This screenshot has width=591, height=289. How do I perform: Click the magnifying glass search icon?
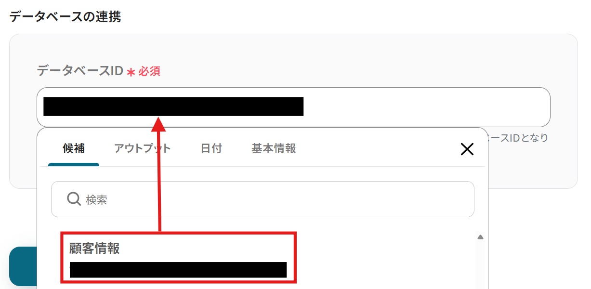(x=74, y=199)
